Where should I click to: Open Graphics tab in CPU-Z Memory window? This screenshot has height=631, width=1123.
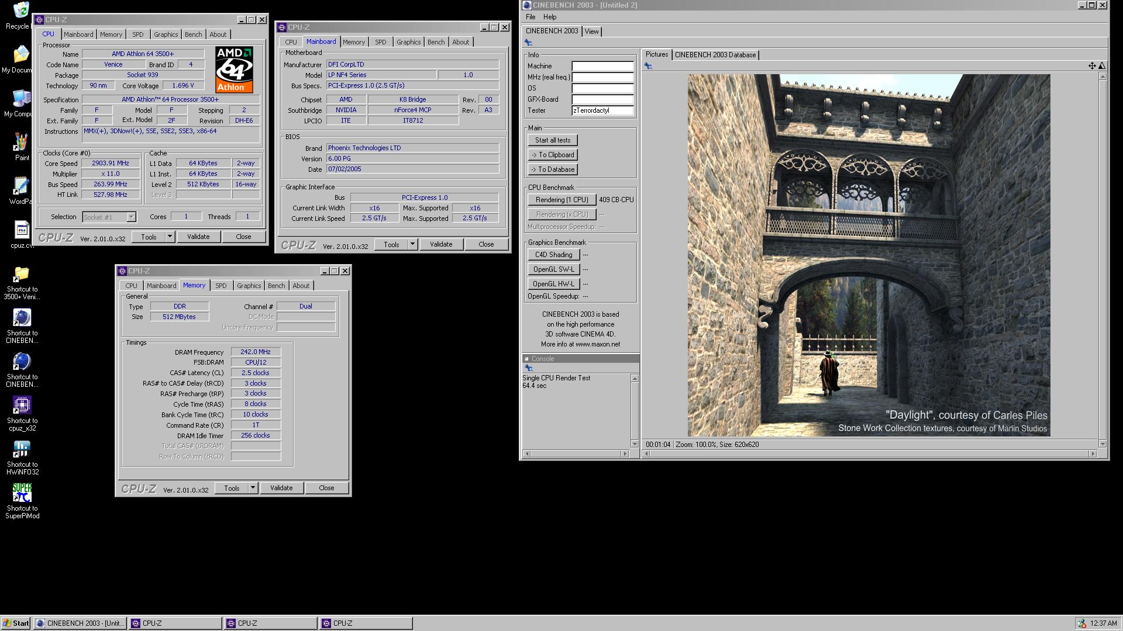click(x=249, y=286)
